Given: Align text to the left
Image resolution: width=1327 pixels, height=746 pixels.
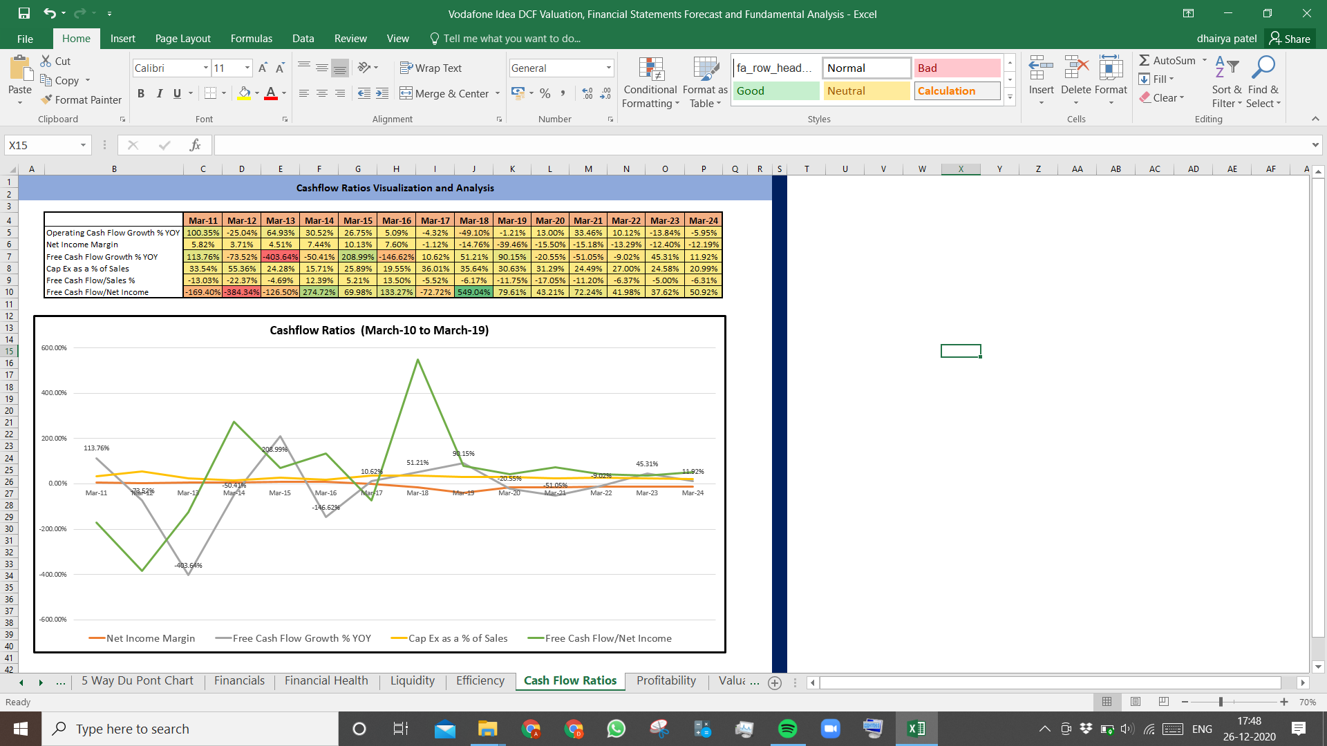Looking at the screenshot, I should point(304,93).
